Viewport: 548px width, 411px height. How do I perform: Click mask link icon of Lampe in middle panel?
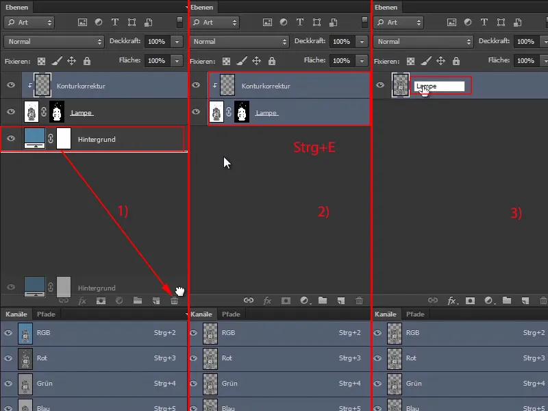229,112
